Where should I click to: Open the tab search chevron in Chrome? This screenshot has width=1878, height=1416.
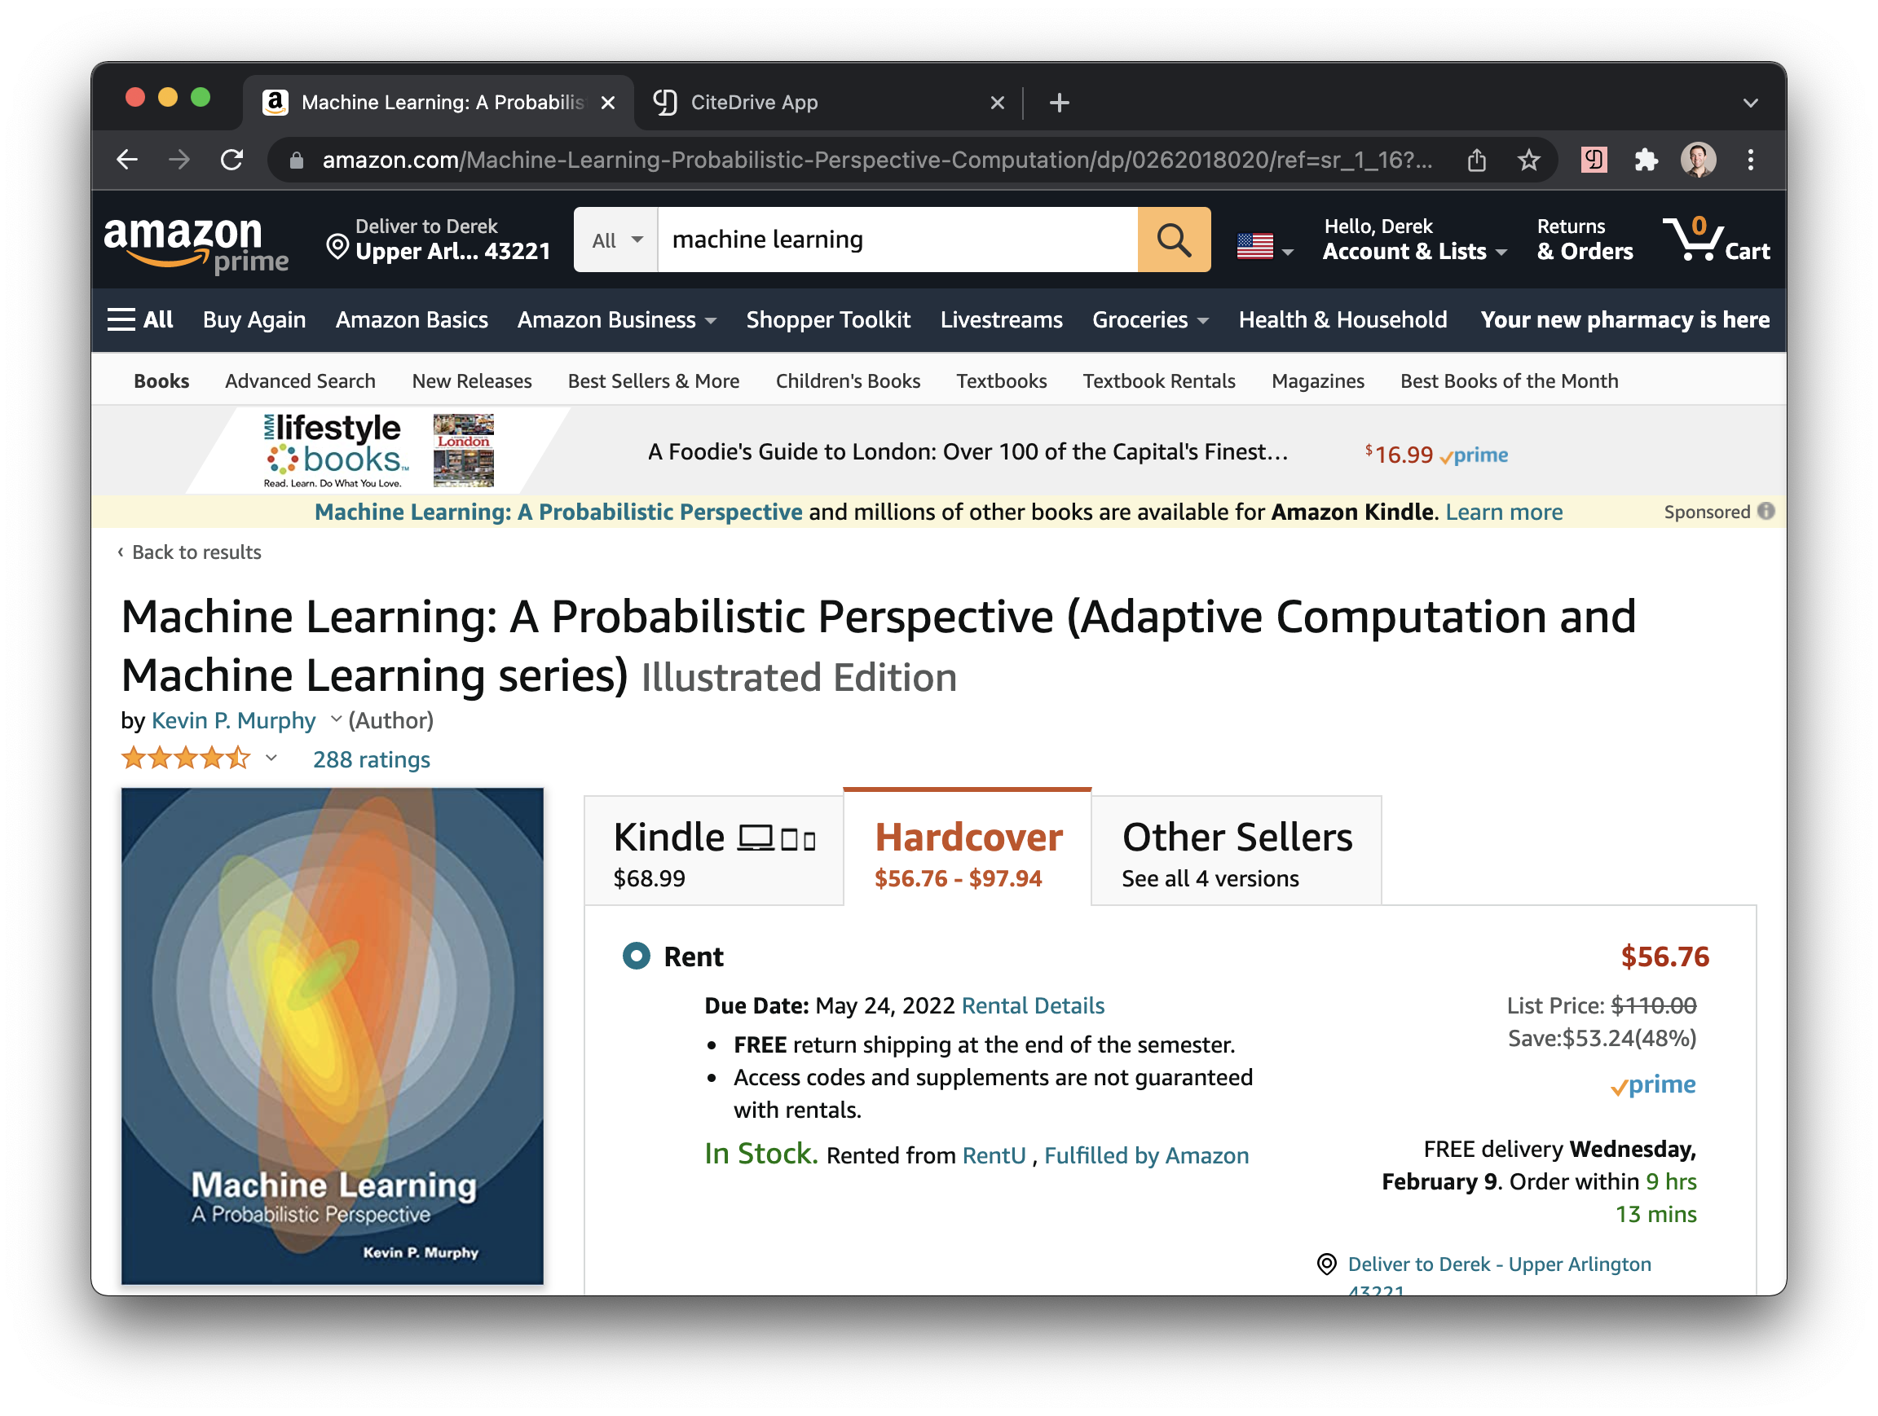click(1751, 103)
